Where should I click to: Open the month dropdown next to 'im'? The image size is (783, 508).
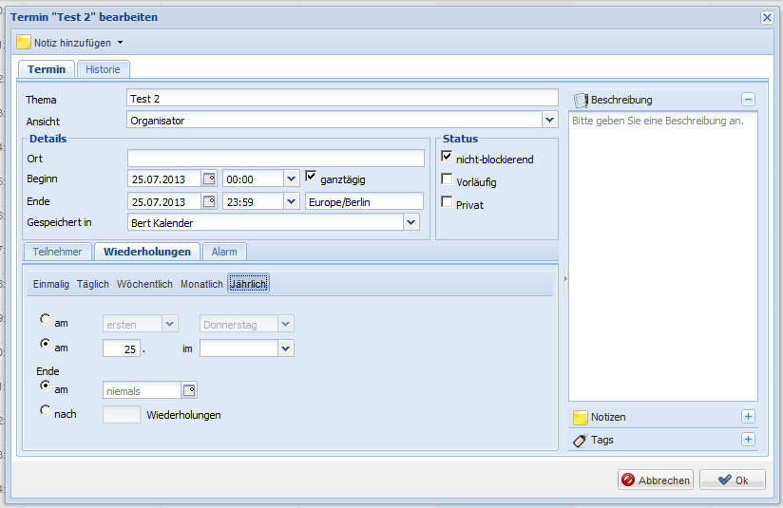click(x=286, y=348)
